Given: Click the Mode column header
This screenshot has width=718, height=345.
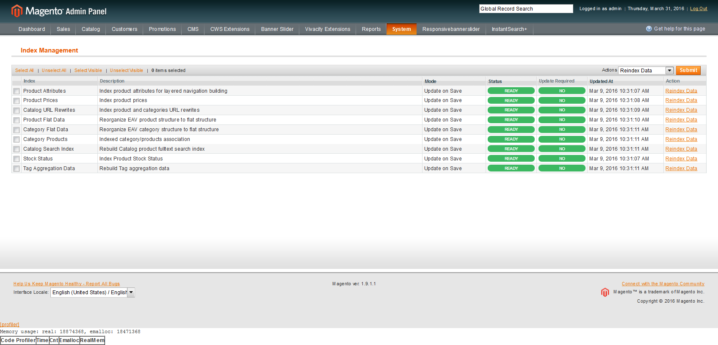Looking at the screenshot, I should tap(430, 81).
